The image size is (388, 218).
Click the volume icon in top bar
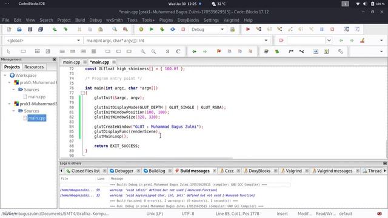(365, 4)
